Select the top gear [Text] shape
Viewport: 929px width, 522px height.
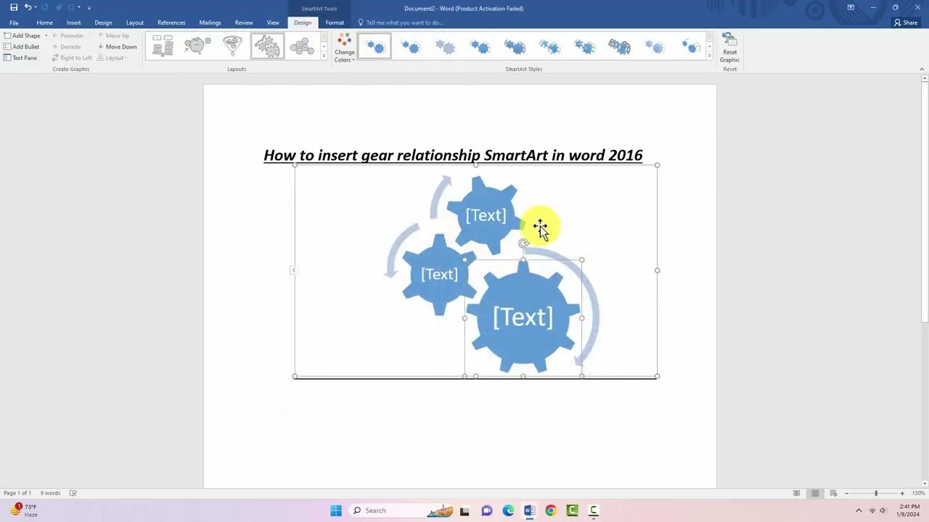click(x=485, y=215)
